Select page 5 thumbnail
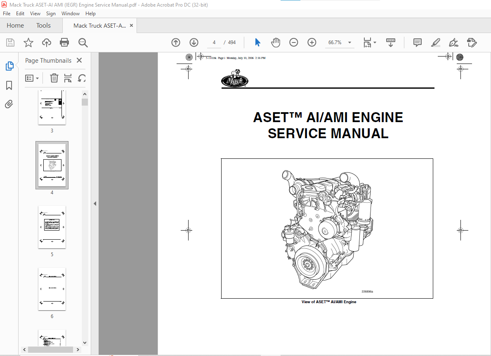 click(52, 227)
